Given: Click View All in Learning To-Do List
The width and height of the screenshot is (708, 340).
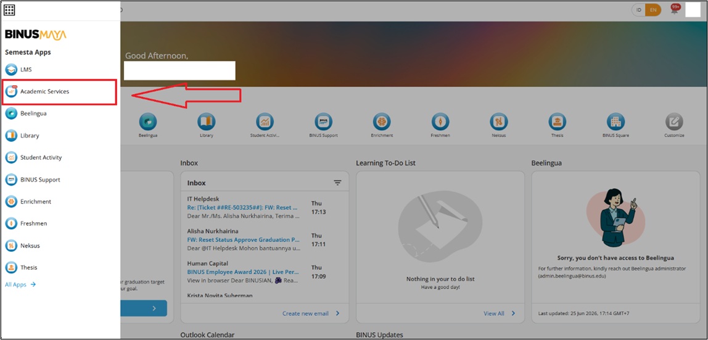Looking at the screenshot, I should coord(500,313).
